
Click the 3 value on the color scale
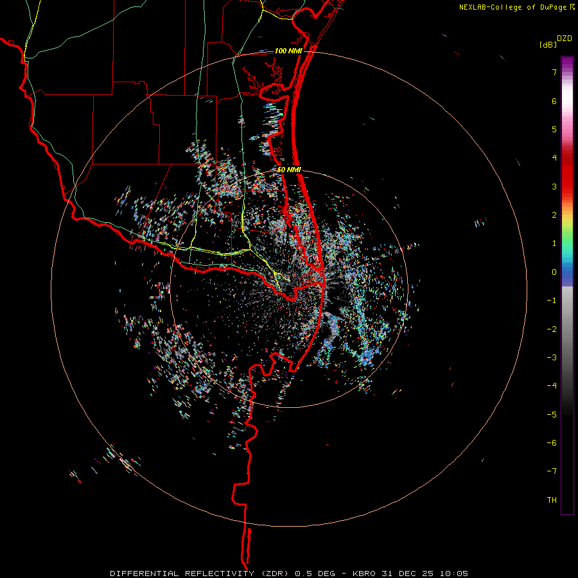554,186
